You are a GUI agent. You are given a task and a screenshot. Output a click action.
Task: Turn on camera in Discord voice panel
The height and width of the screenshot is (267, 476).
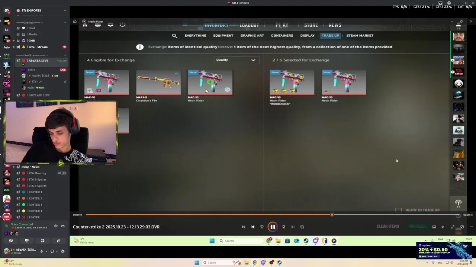tap(11, 241)
